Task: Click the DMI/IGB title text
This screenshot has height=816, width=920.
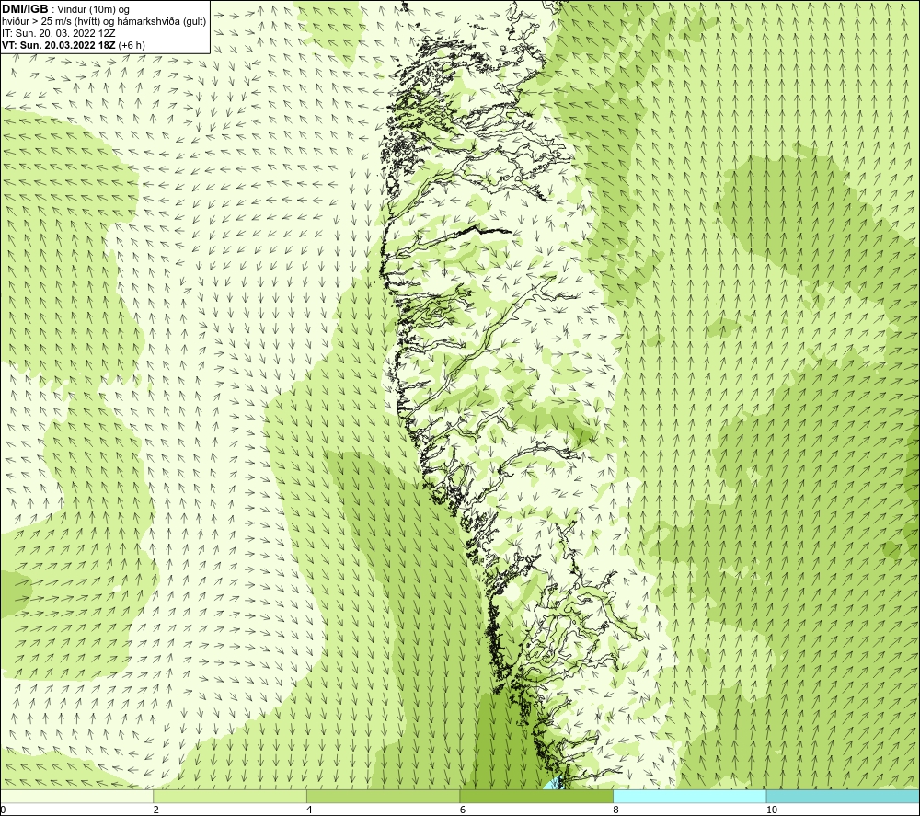Action: (25, 9)
